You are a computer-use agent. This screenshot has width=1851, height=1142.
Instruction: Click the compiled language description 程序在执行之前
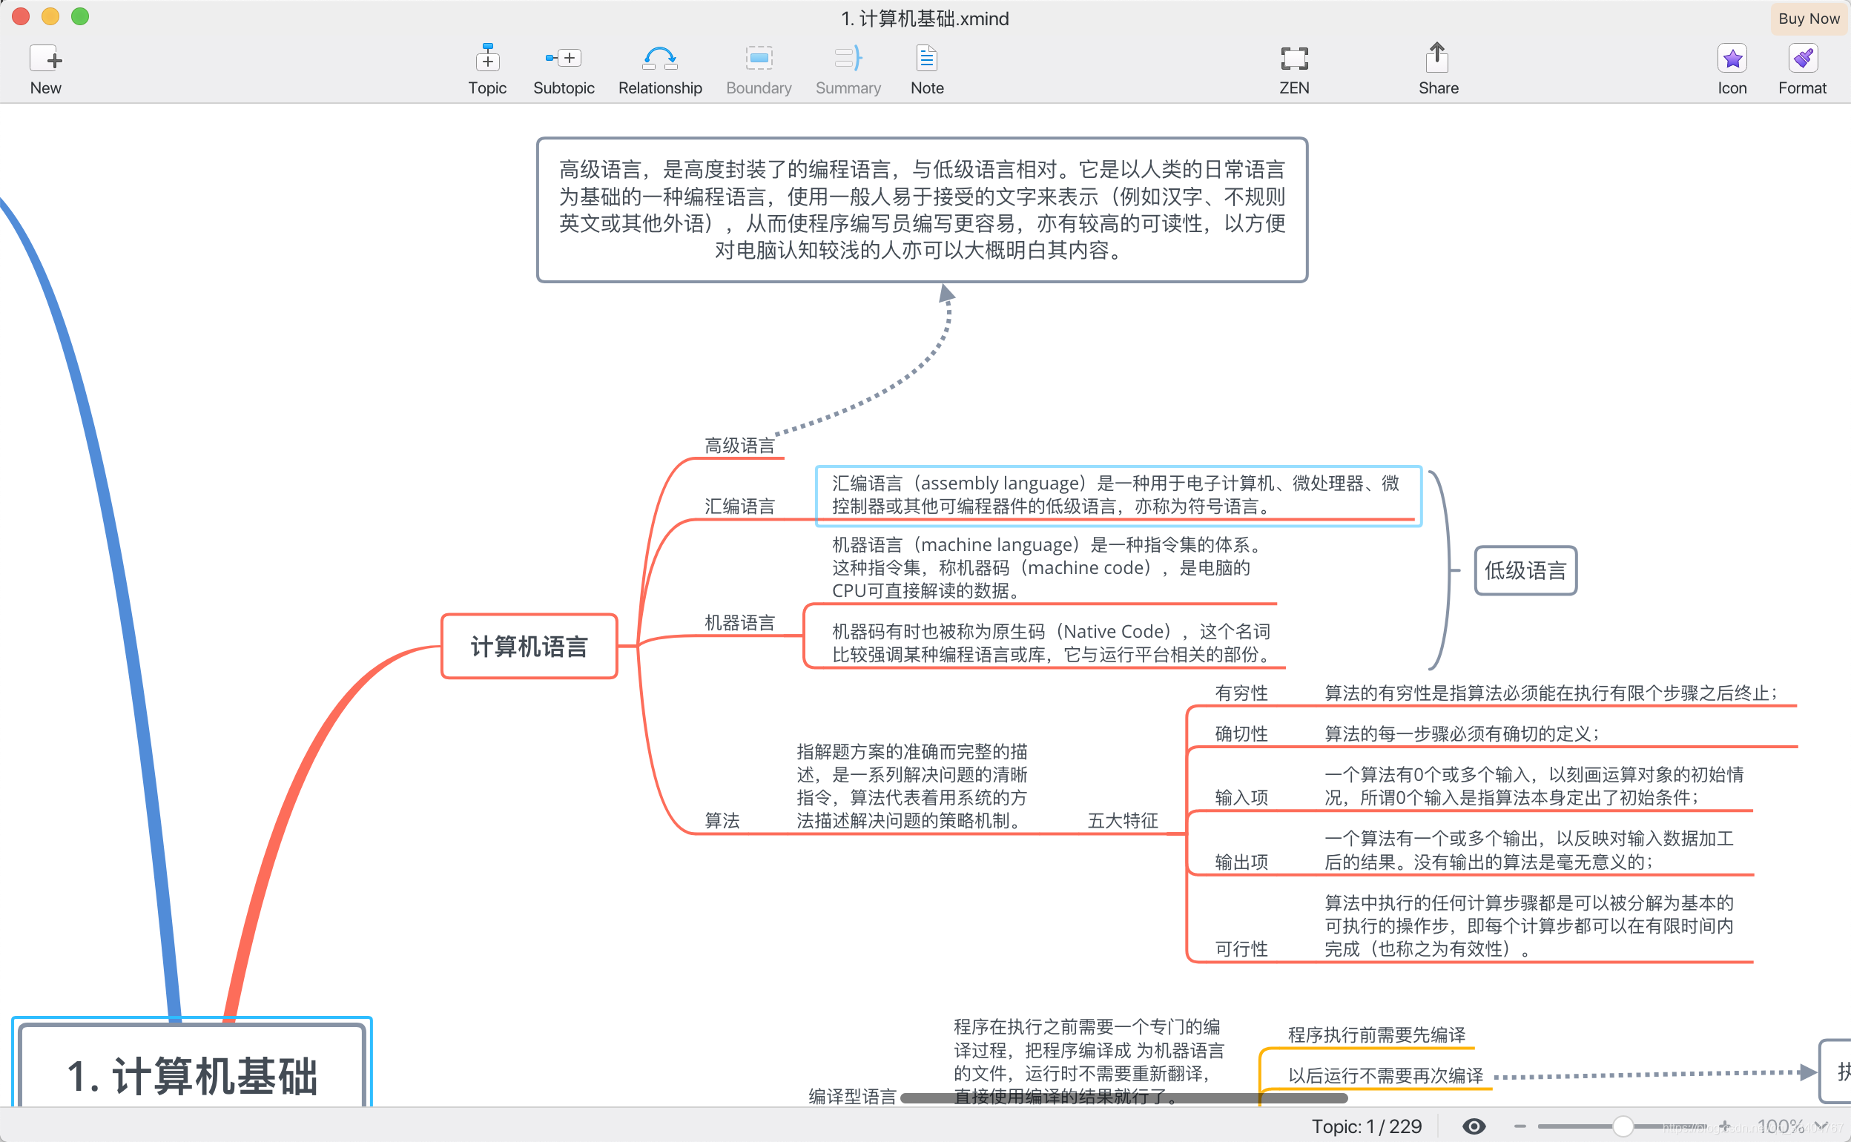coord(1088,1061)
